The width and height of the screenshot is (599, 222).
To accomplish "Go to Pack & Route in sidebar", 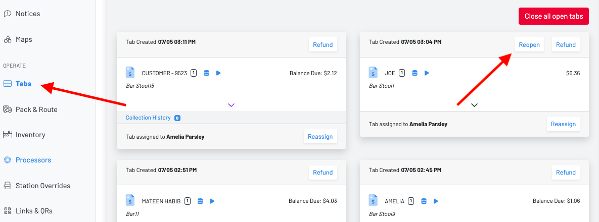I will [x=36, y=109].
